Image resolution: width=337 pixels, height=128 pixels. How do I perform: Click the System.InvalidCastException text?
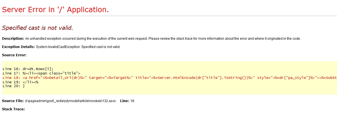click(x=78, y=47)
